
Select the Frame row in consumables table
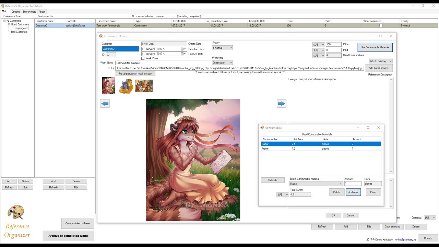click(321, 149)
